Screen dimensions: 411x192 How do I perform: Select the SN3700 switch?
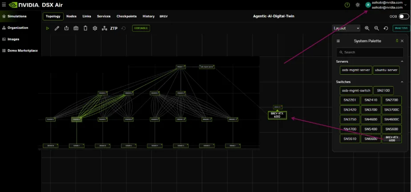(x=371, y=110)
